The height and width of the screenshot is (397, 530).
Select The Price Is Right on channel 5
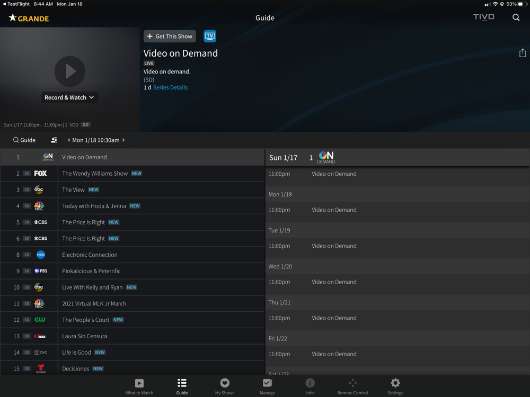161,222
